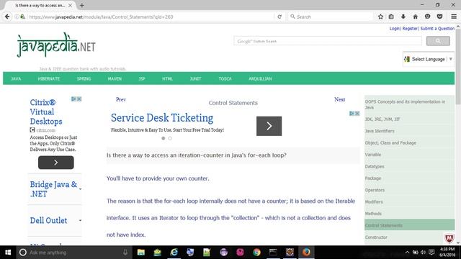Bookmark this page with the star icon
461x259 pixels.
click(x=380, y=17)
